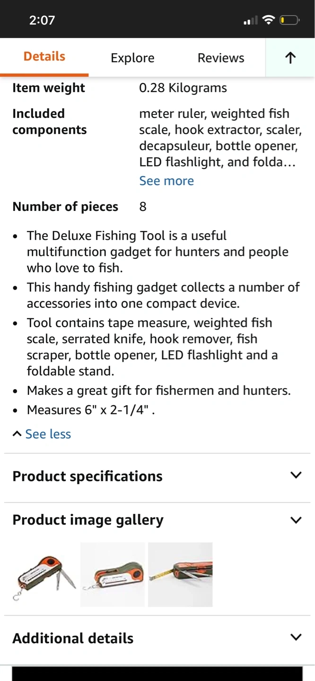
Task: Open the Details tab
Action: point(44,57)
